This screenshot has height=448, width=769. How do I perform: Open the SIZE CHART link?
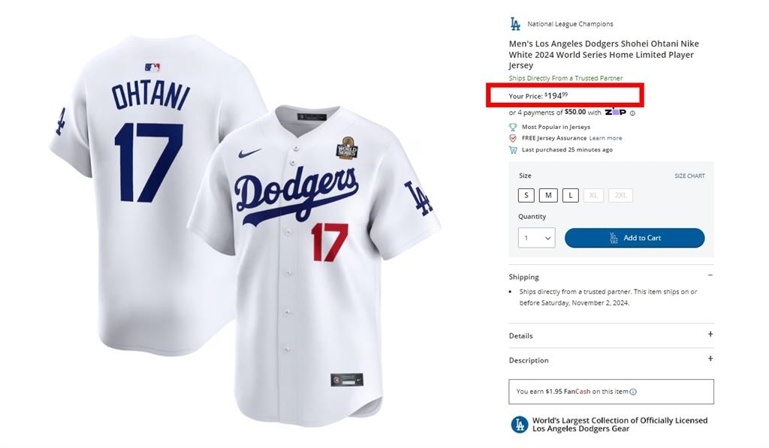point(690,175)
